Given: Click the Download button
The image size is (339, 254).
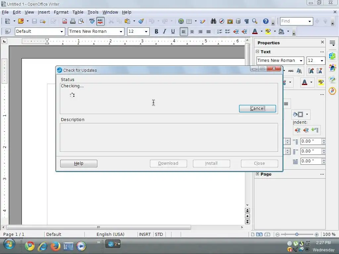Looking at the screenshot, I should click(168, 163).
